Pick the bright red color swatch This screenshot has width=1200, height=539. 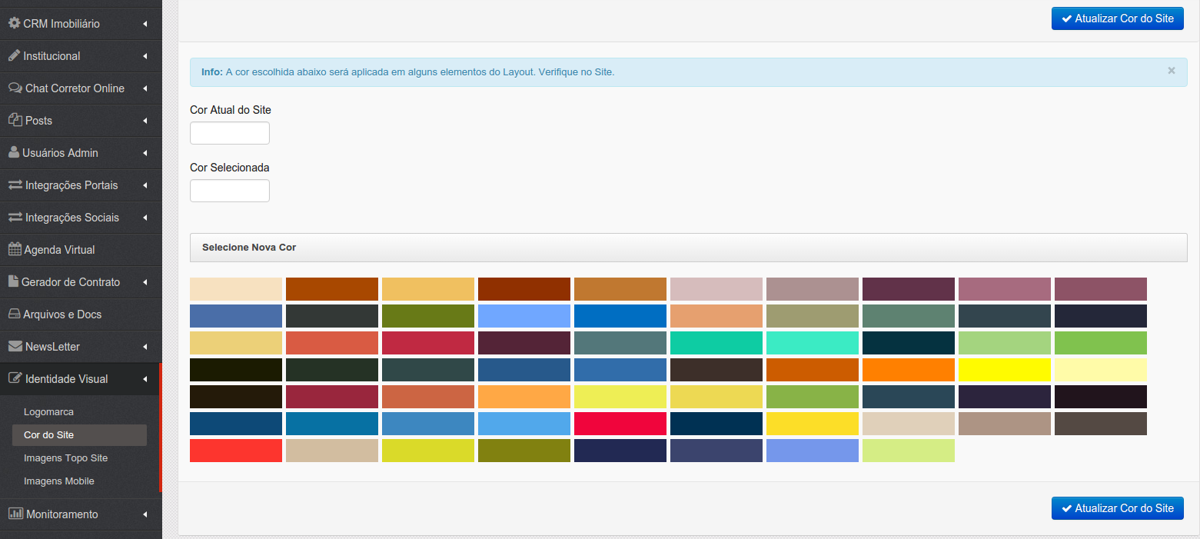coord(236,451)
